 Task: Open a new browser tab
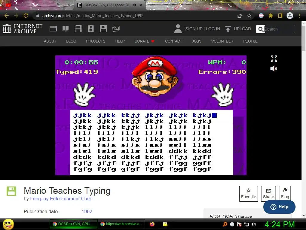tap(152, 5)
